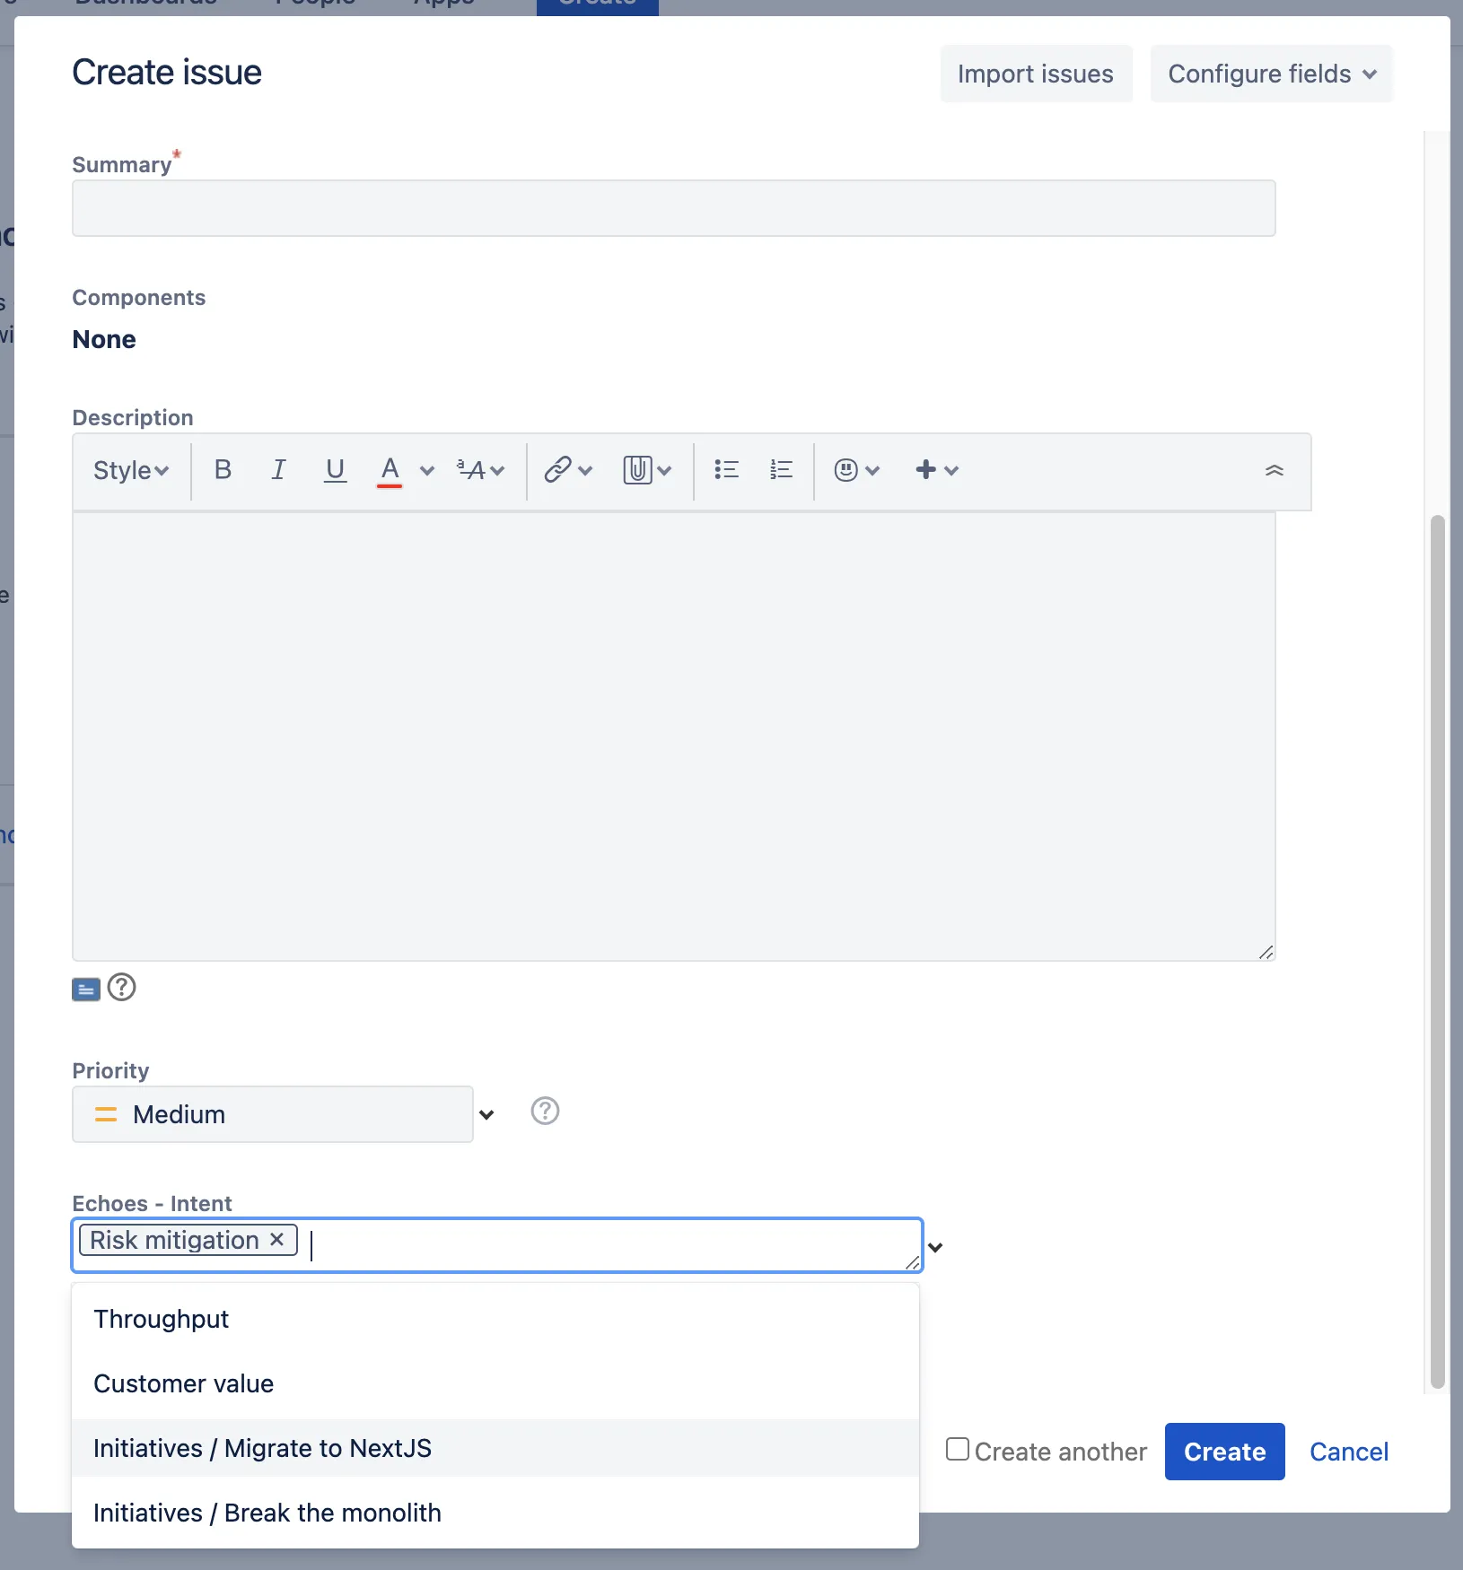Click the Medium priority field
The height and width of the screenshot is (1570, 1463).
pyautogui.click(x=273, y=1114)
